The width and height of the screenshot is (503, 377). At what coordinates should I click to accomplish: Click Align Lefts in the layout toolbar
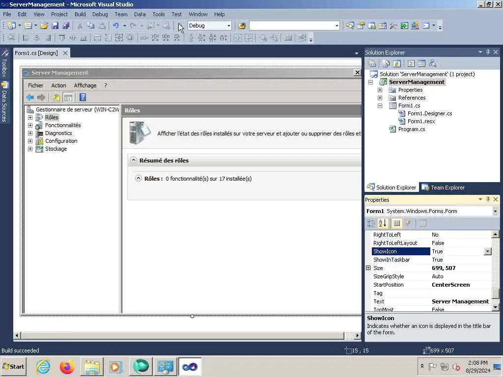point(26,38)
